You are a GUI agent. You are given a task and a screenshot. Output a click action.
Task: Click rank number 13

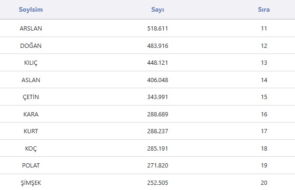pyautogui.click(x=264, y=63)
